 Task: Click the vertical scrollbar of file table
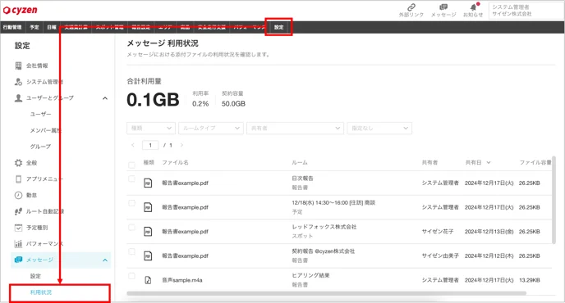pyautogui.click(x=554, y=200)
